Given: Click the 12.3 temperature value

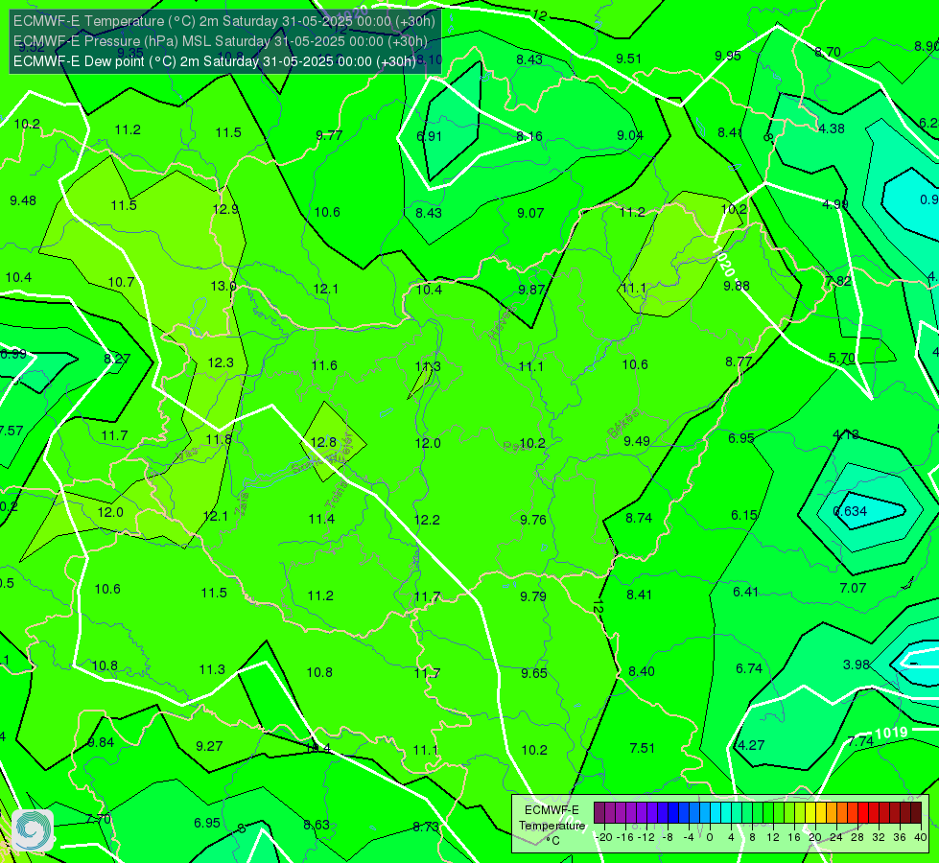Looking at the screenshot, I should tap(221, 362).
